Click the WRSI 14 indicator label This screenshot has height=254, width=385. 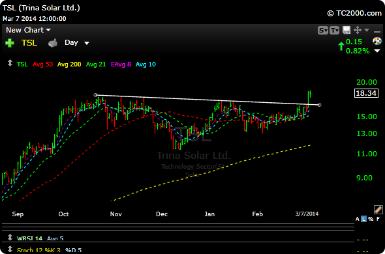point(29,238)
